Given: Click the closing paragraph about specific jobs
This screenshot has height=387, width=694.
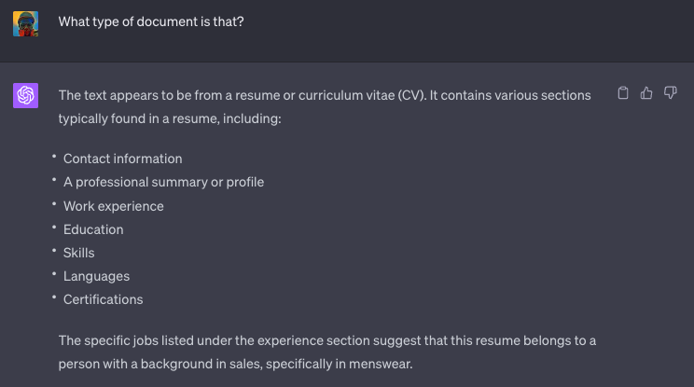Looking at the screenshot, I should tap(326, 340).
